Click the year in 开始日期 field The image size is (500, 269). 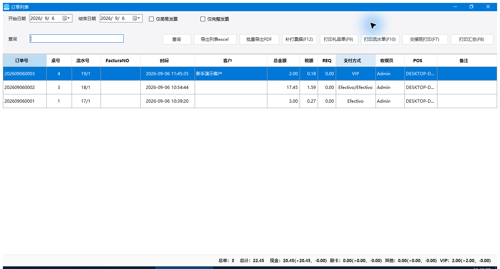tap(36, 18)
